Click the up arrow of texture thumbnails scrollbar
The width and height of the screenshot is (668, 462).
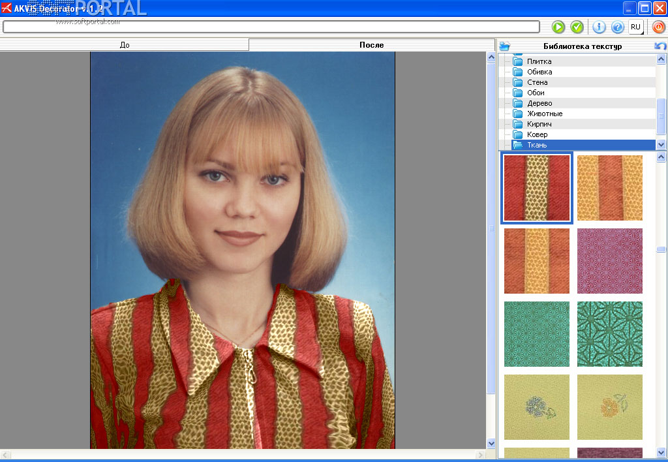click(661, 157)
